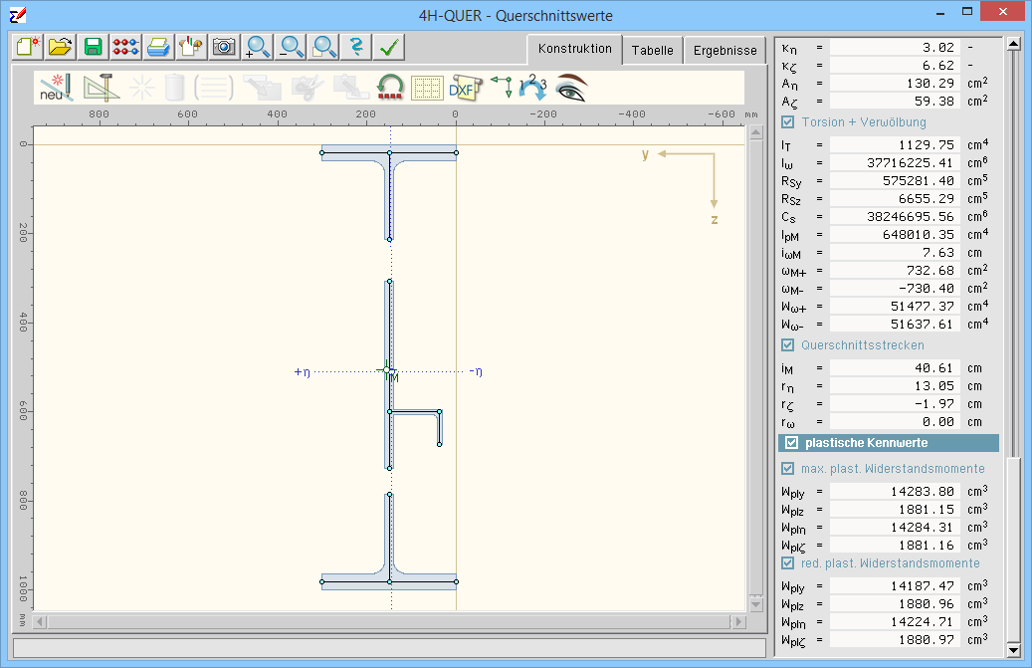This screenshot has width=1032, height=668.
Task: Zoom out with the minus magnifier
Action: point(291,47)
